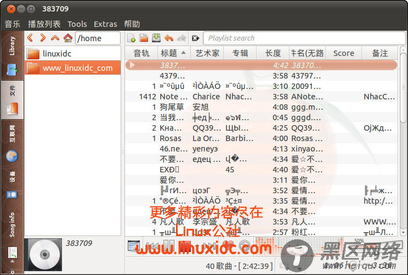Go forward in the file browser
This screenshot has width=408, height=275.
coord(43,38)
